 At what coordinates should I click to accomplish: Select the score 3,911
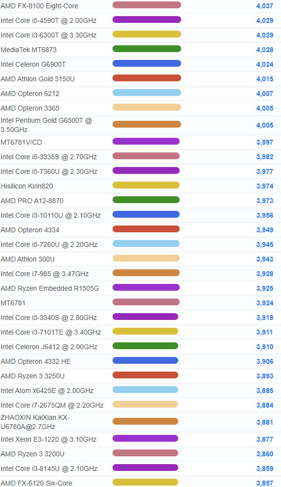click(x=264, y=332)
